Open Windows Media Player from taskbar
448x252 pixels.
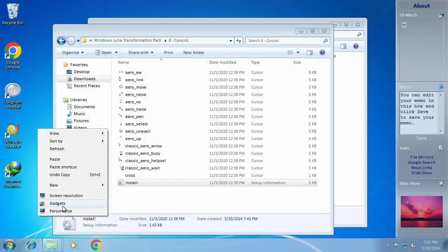pos(73,245)
